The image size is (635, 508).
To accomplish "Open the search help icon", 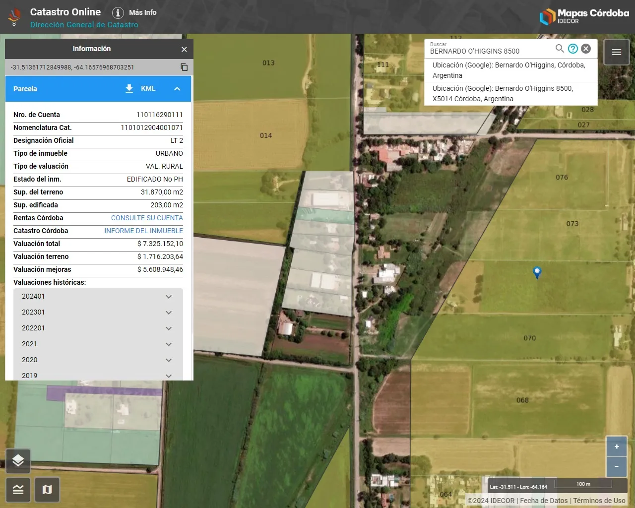I will click(x=573, y=48).
